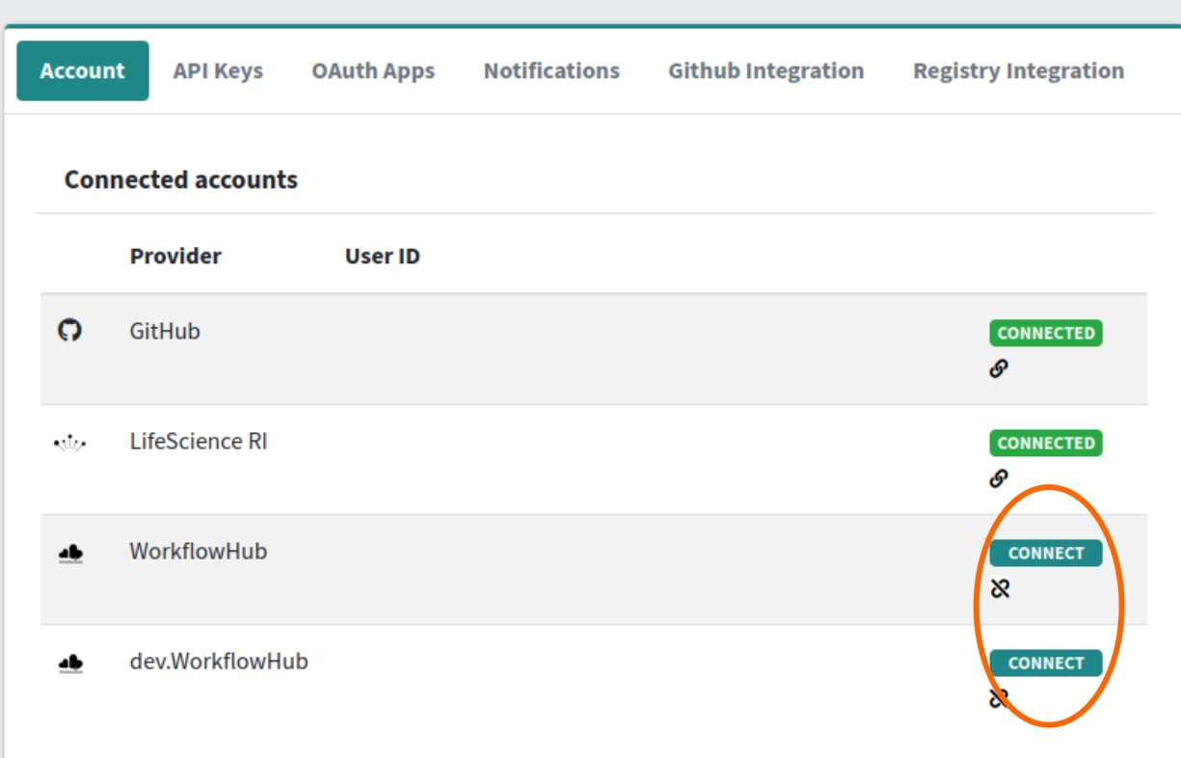Open the OAuth Apps tab
This screenshot has width=1181, height=758.
pyautogui.click(x=373, y=70)
